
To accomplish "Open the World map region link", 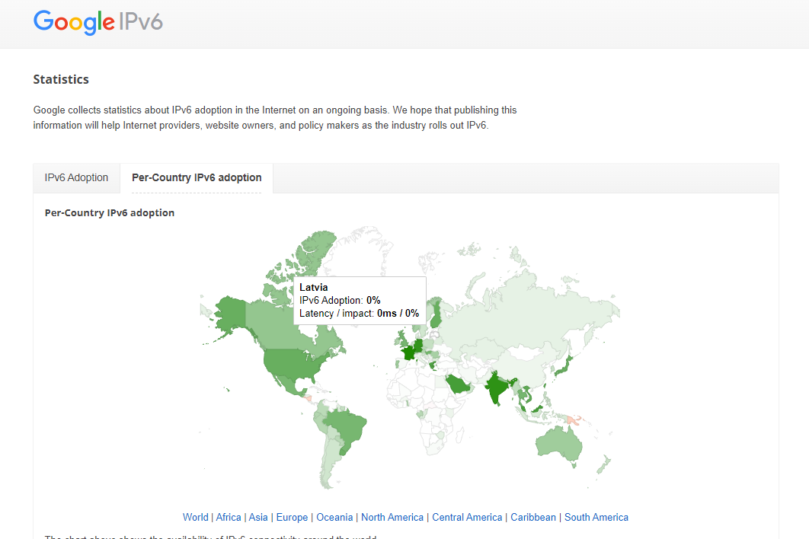I will (196, 518).
